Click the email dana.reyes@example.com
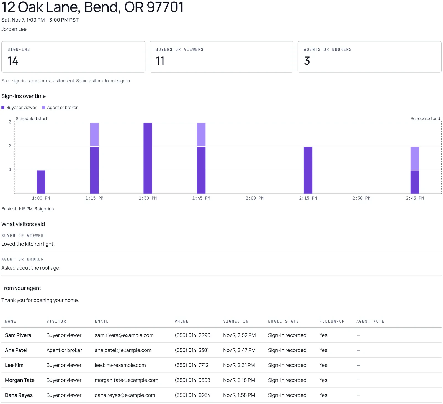This screenshot has width=443, height=404. coord(125,395)
